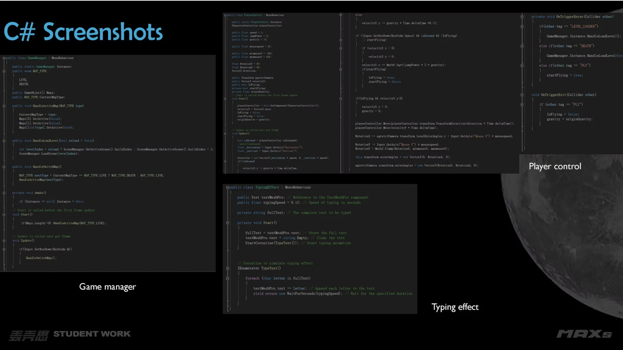The height and width of the screenshot is (350, 623).
Task: Open the Typing effect code screenshot
Action: pos(320,249)
